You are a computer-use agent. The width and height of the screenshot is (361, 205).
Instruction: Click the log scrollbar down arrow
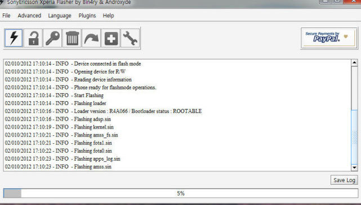coord(354,167)
